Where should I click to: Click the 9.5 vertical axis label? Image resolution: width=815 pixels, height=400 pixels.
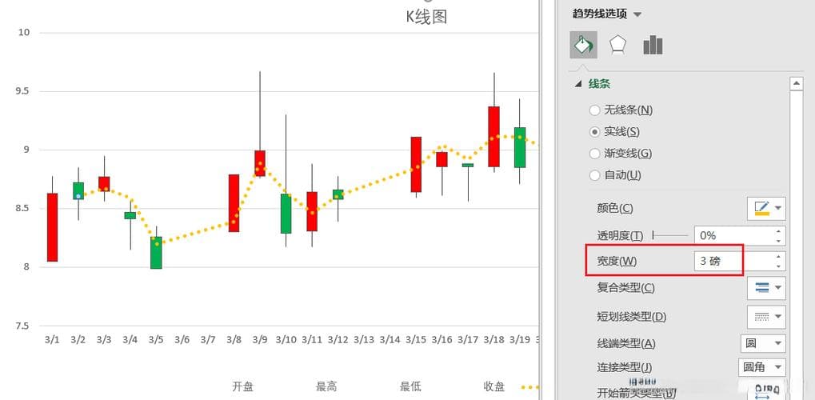[23, 91]
